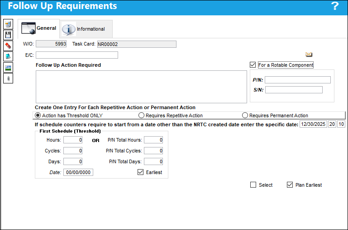This screenshot has height=230, width=348.
Task: Click the paperclip attachment icon
Action: click(8, 78)
